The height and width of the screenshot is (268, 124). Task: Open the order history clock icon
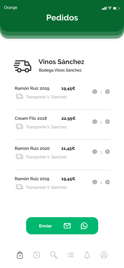tap(36, 255)
